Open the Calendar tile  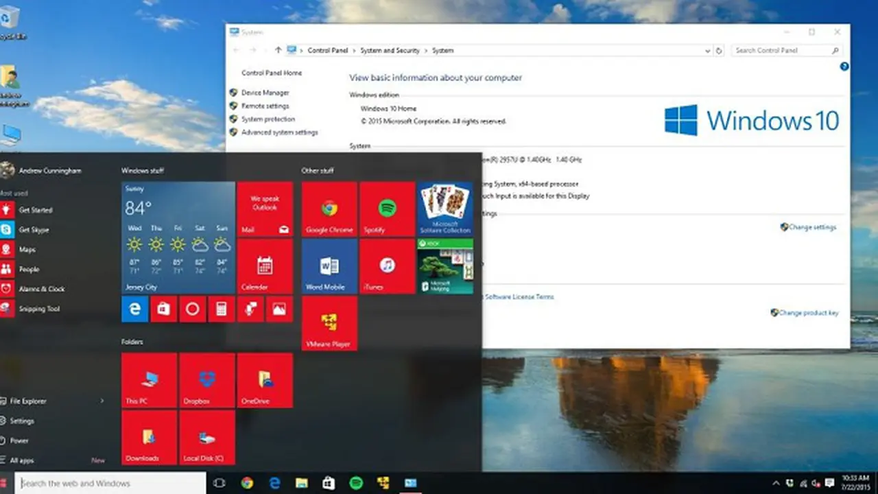265,266
